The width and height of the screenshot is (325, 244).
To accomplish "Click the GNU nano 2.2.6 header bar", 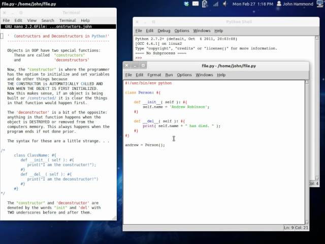I will click(58, 26).
